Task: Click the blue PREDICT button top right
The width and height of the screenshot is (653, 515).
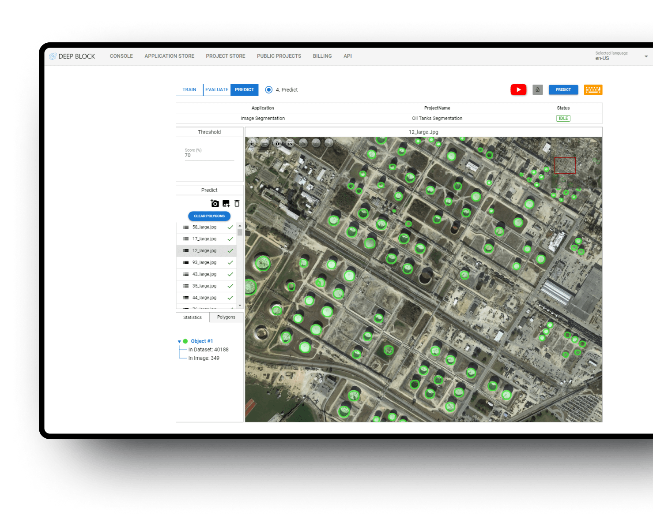Action: pyautogui.click(x=563, y=90)
